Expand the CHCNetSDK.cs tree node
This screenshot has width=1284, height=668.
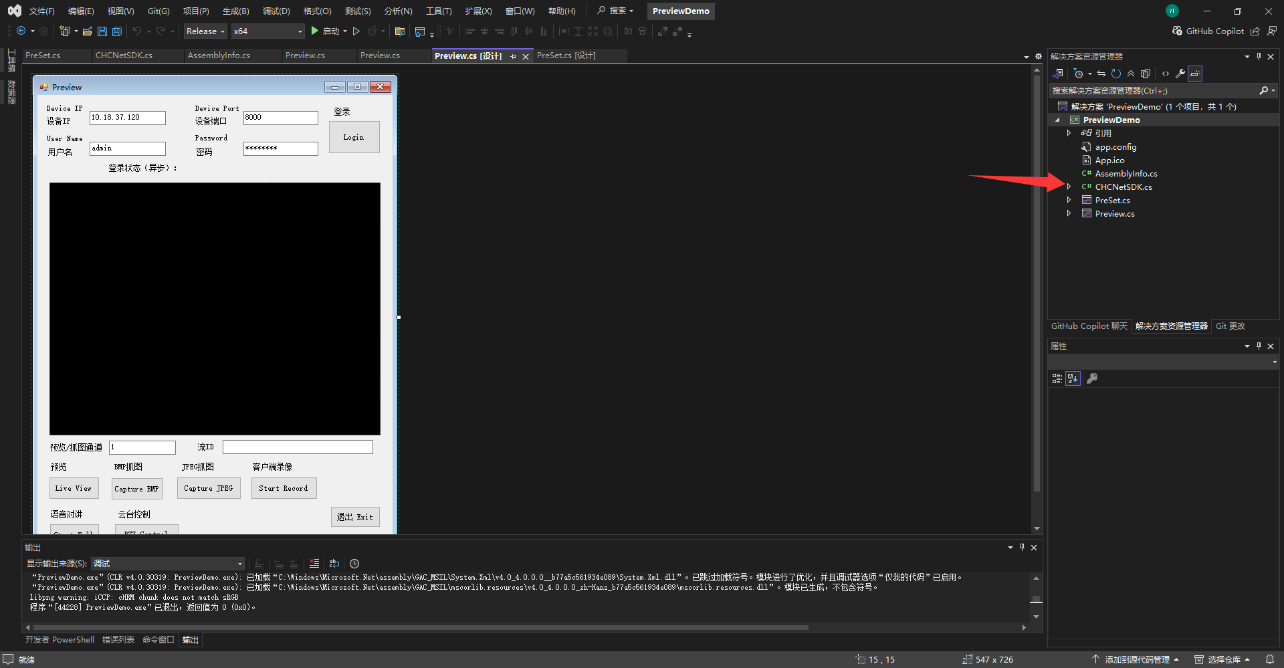click(x=1069, y=187)
